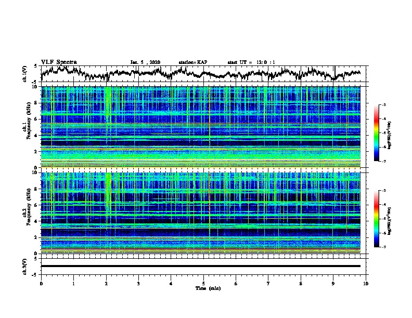Click the time axis tick label "1"
The height and width of the screenshot is (318, 412).
pyautogui.click(x=73, y=284)
